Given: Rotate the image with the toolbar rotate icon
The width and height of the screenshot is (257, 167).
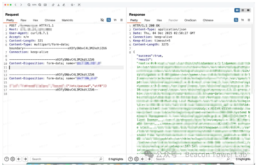Looking at the screenshot, I should [x=53, y=5].
